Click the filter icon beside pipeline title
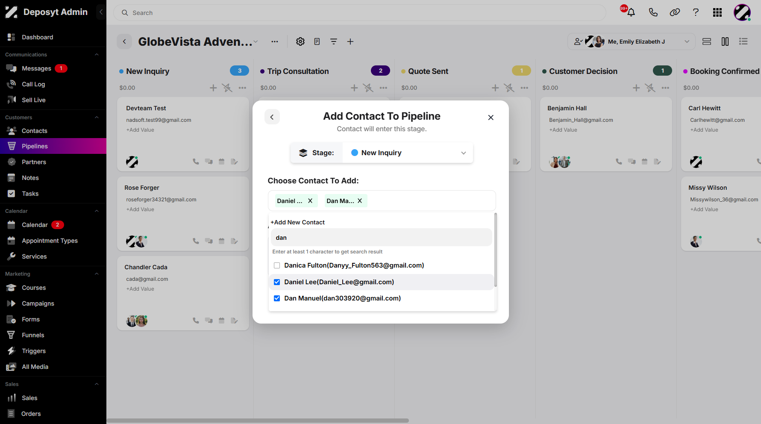Viewport: 761px width, 424px height. (334, 41)
